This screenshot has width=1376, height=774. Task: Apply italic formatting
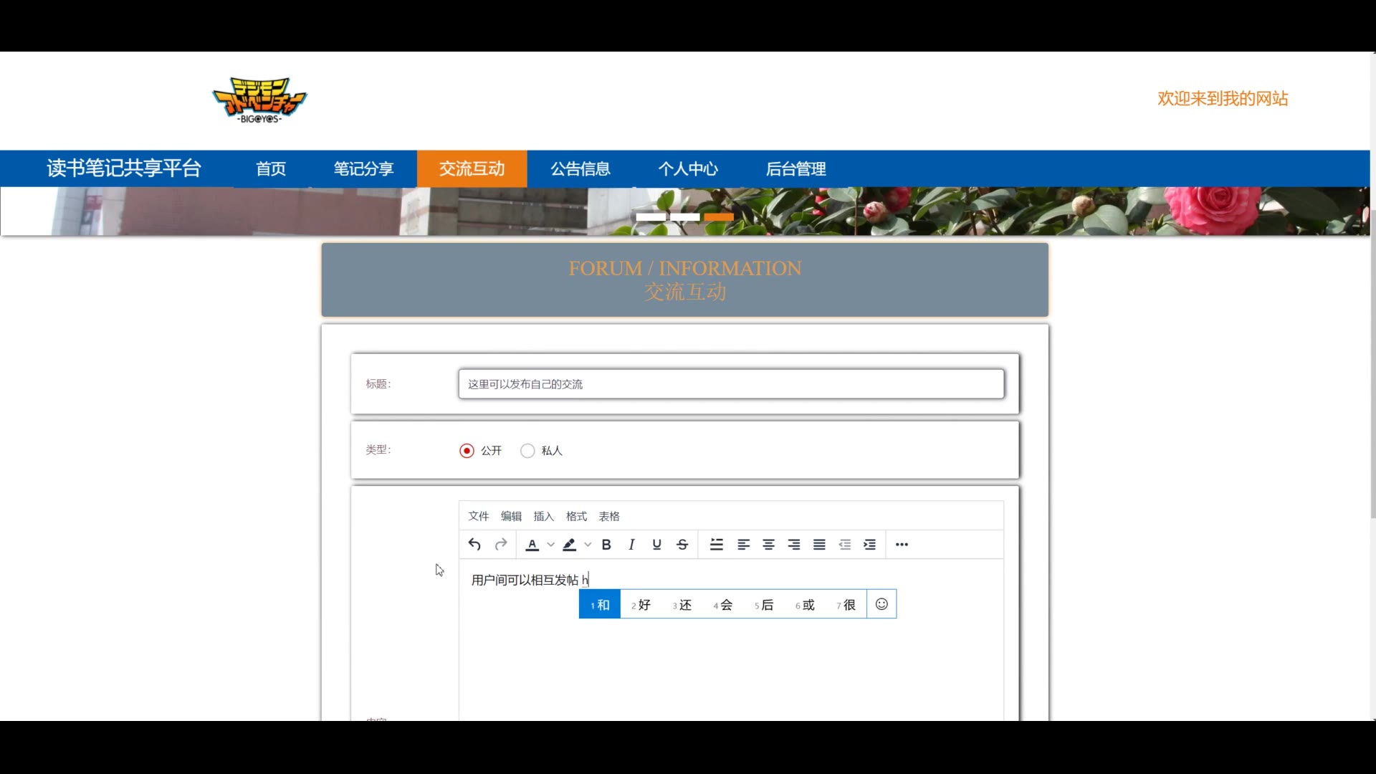click(631, 545)
